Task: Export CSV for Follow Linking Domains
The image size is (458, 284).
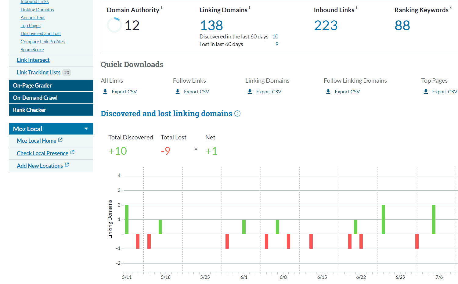Action: click(x=347, y=91)
